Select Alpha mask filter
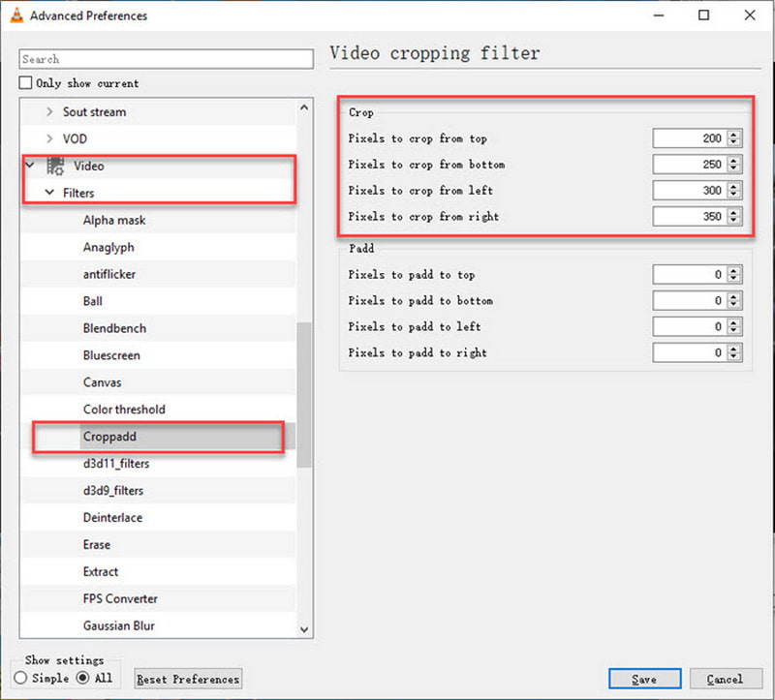Viewport: 775px width, 700px height. [x=114, y=221]
